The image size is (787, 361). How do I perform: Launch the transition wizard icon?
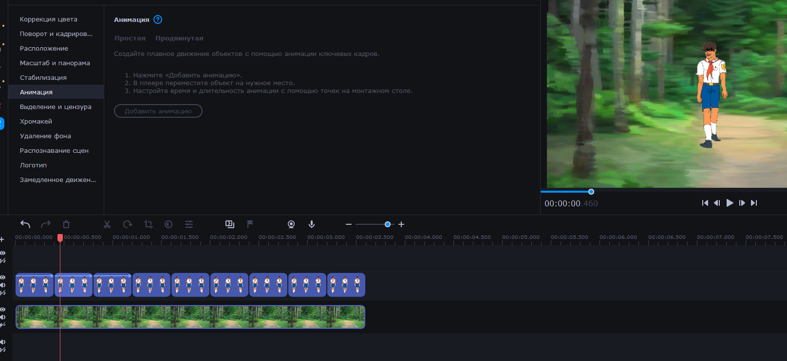230,224
